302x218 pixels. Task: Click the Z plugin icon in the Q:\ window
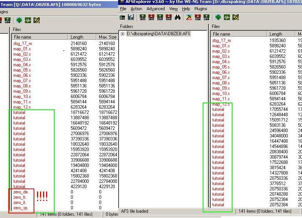tap(36, 20)
